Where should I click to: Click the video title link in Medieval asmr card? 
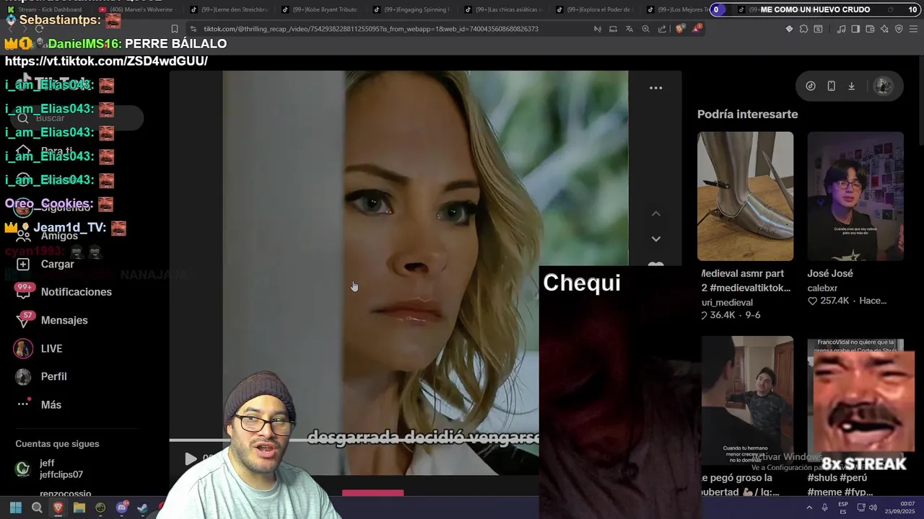click(746, 280)
